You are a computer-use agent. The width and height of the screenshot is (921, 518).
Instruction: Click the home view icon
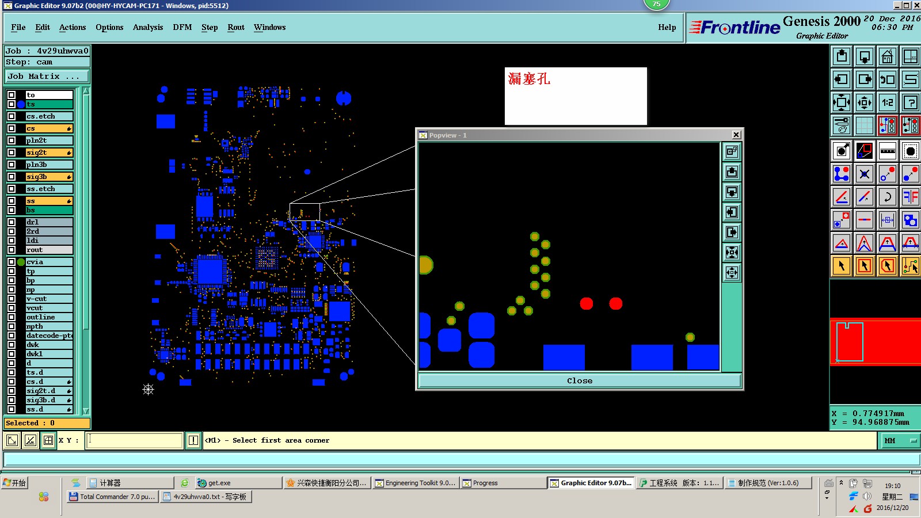(888, 56)
